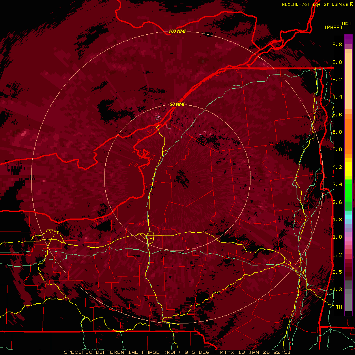Click the 9.0 value on the color scale
355x355 pixels.
point(337,62)
